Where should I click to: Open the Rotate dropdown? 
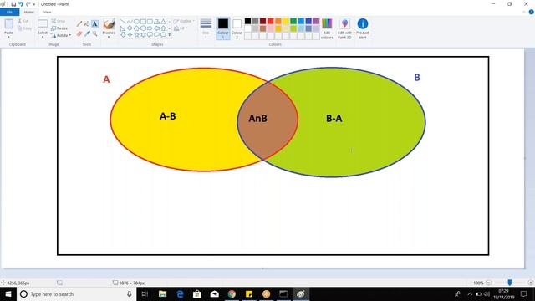[61, 35]
